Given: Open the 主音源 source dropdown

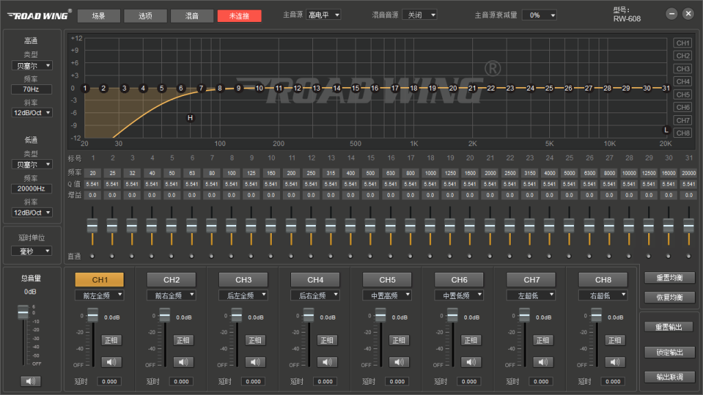Looking at the screenshot, I should [x=324, y=15].
